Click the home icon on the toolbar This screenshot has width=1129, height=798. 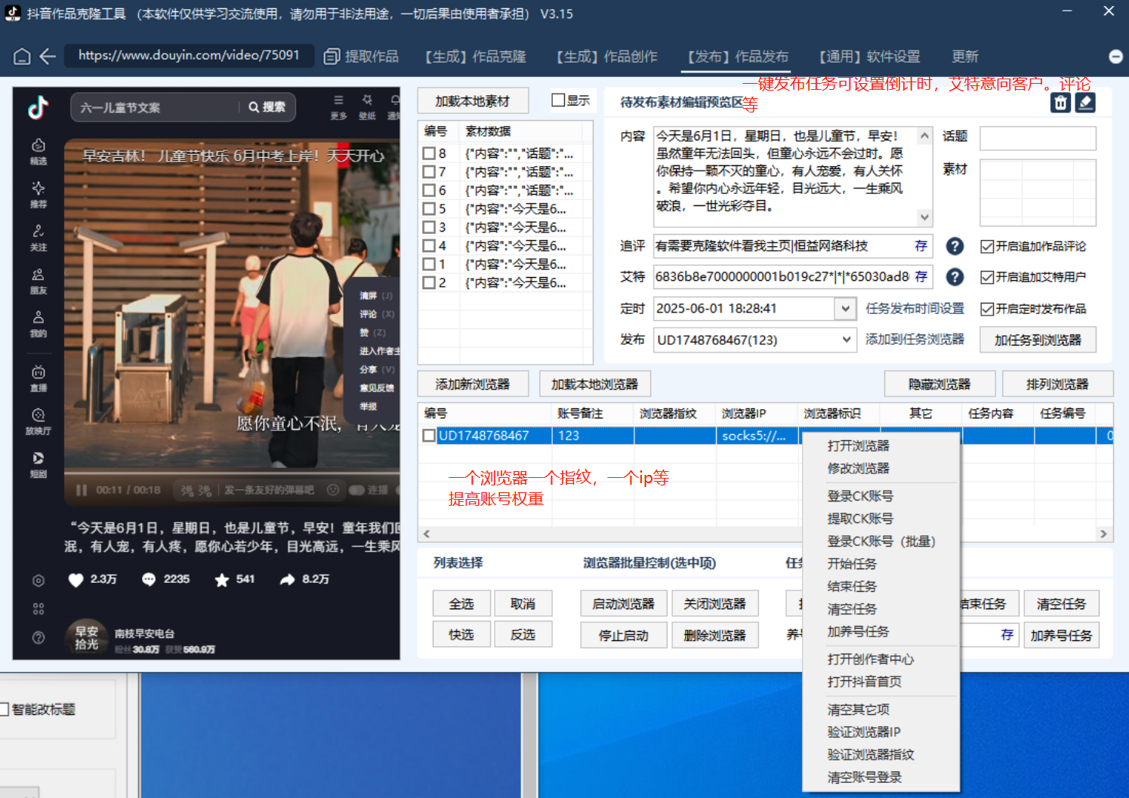(21, 56)
